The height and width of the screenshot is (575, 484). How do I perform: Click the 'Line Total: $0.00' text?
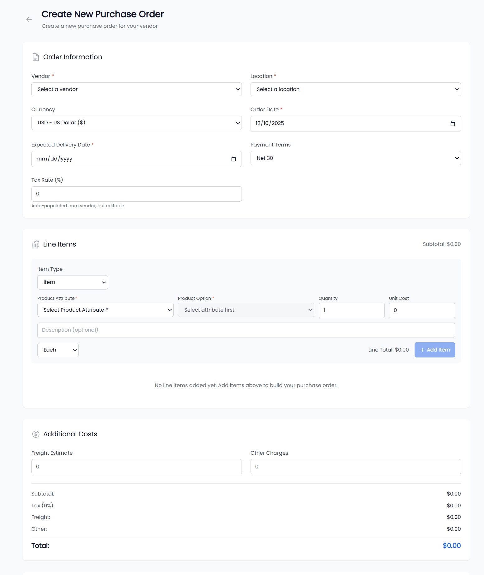(x=388, y=350)
